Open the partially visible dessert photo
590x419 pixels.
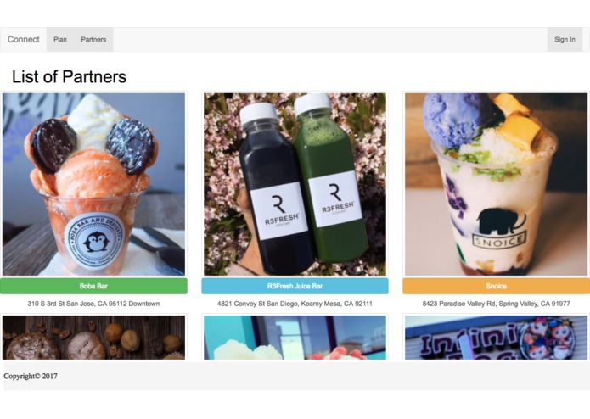pyautogui.click(x=295, y=338)
